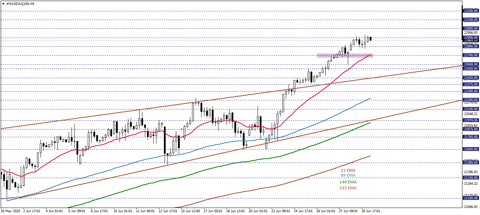Click the 23200.00 price level label
Image resolution: width=480 pixels, height=215 pixels.
(471, 11)
